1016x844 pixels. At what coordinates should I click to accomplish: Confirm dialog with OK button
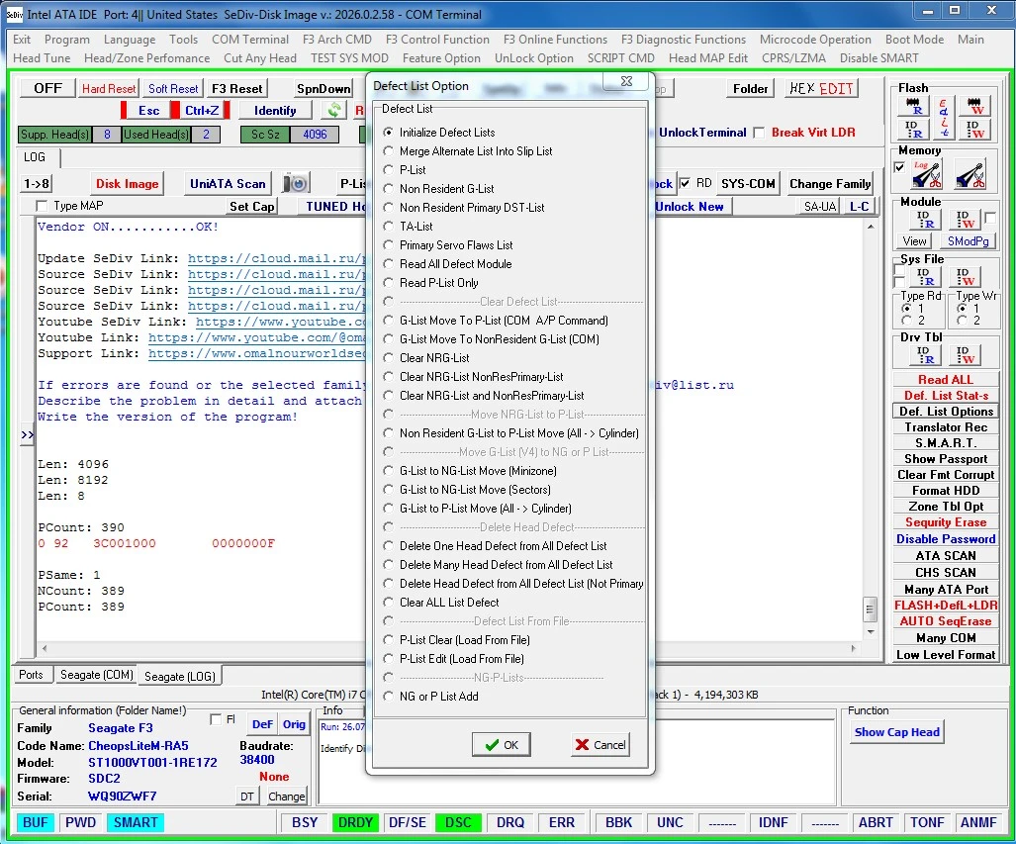501,745
